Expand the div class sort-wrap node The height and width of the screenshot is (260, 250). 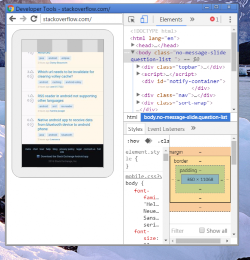(138, 102)
